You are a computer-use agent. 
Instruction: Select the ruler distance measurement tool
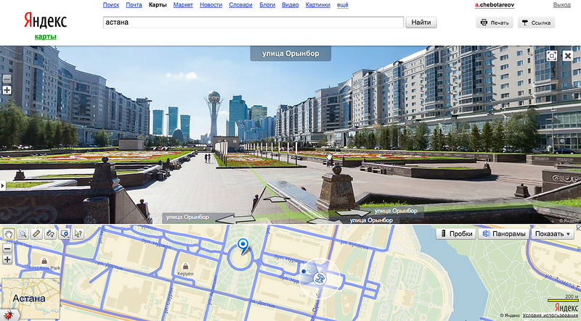tap(37, 234)
